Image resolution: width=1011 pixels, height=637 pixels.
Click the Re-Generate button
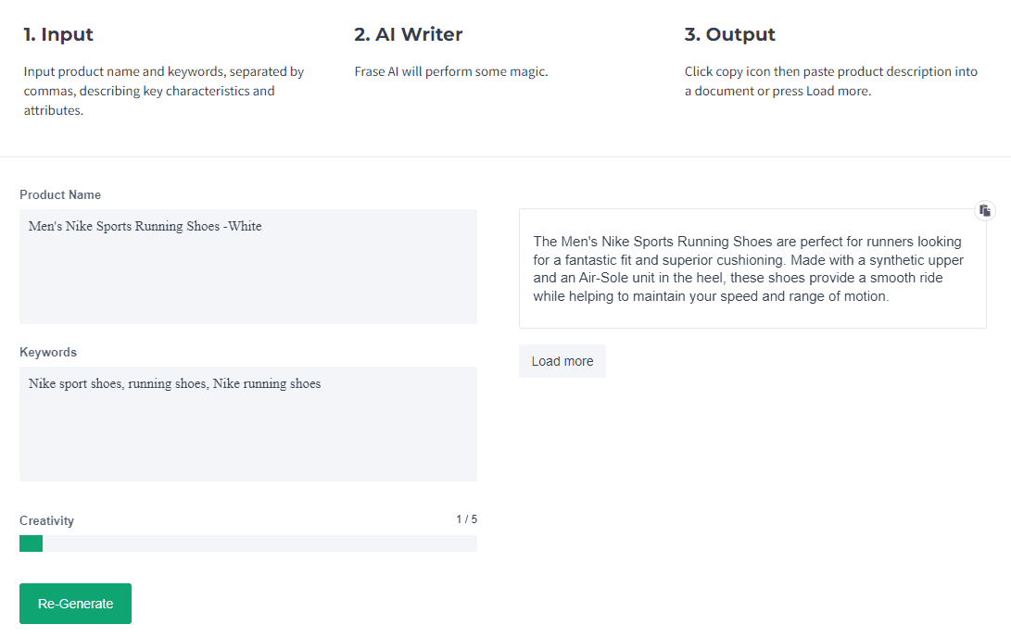pos(75,604)
